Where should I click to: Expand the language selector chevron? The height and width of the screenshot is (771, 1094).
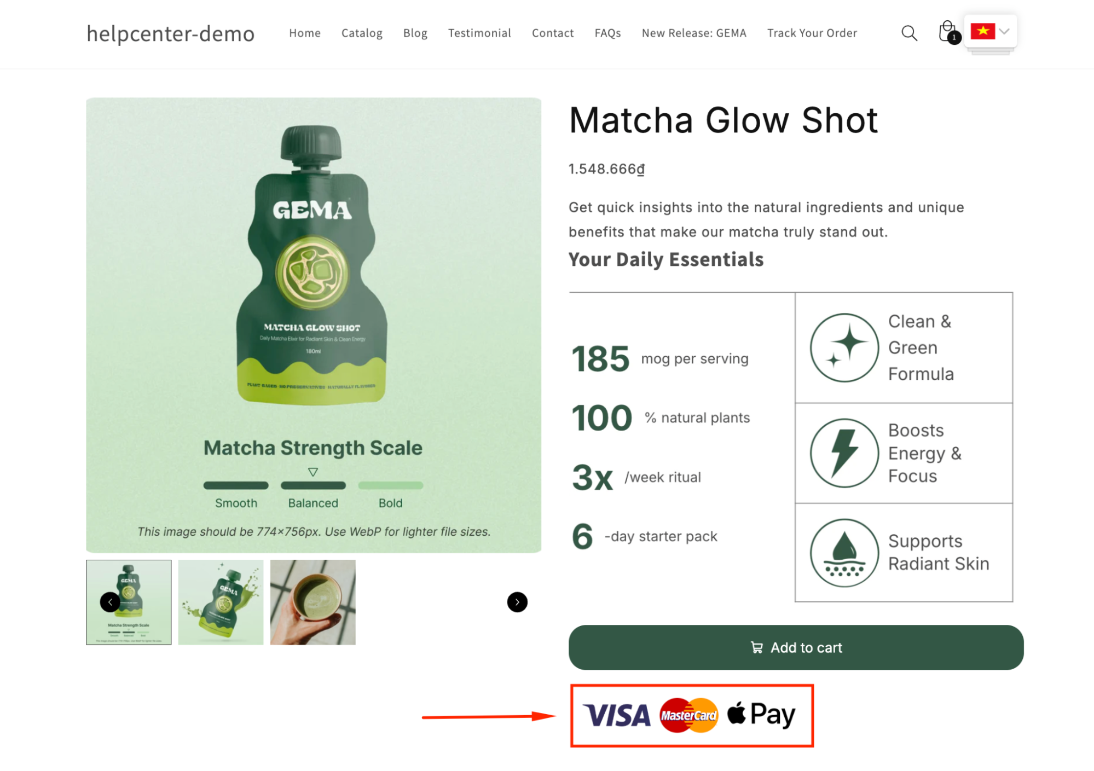coord(1005,32)
